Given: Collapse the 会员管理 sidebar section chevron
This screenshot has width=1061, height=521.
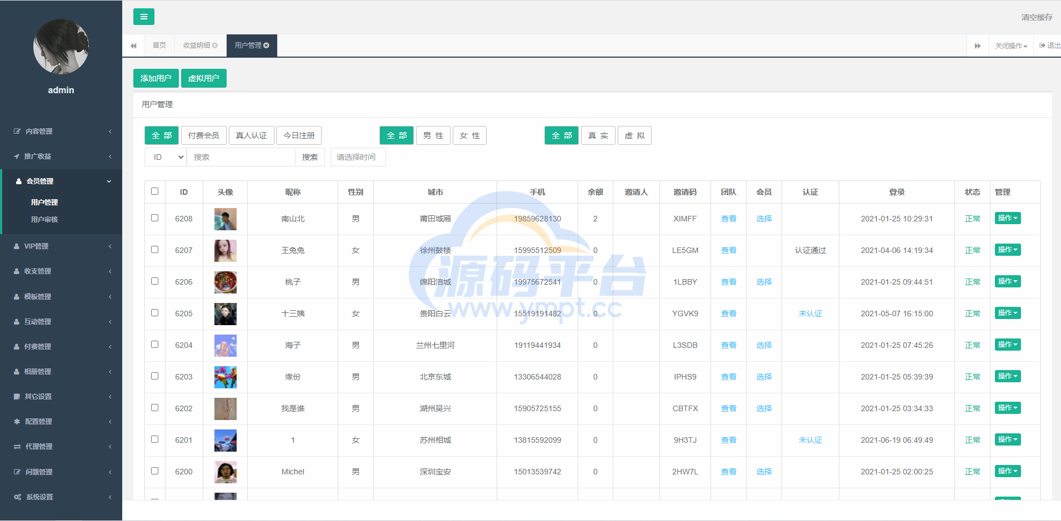Looking at the screenshot, I should tap(109, 181).
